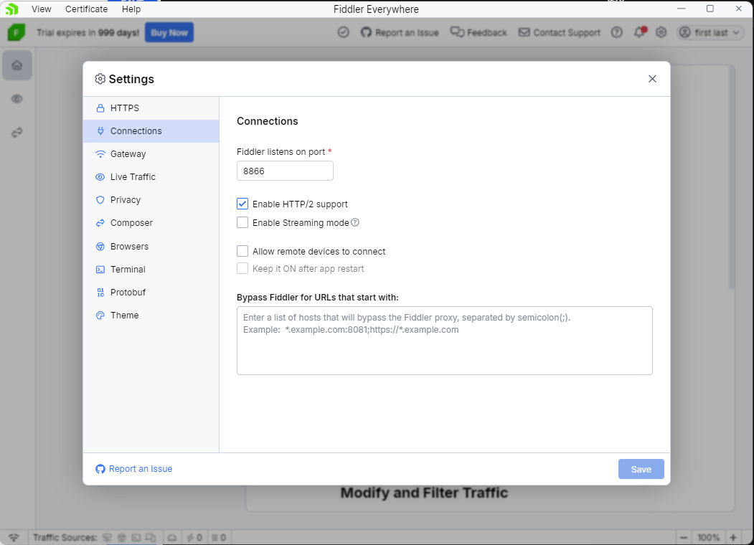Open the first last account dropdown
The height and width of the screenshot is (545, 754).
point(710,32)
